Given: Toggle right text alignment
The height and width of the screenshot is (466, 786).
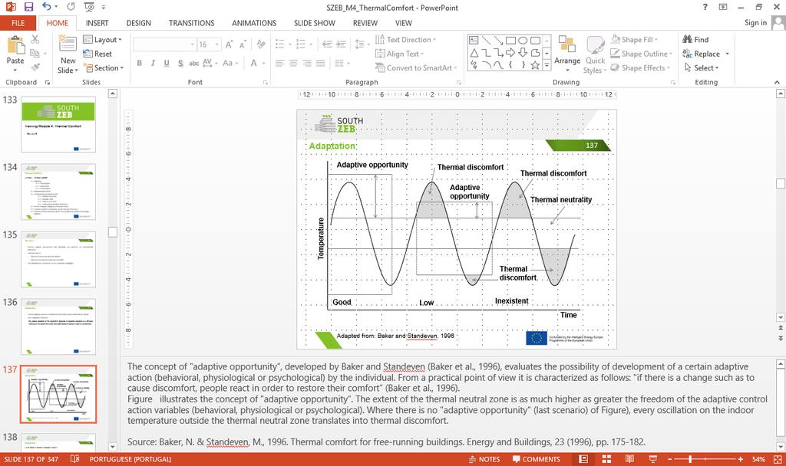Looking at the screenshot, I should pyautogui.click(x=307, y=63).
